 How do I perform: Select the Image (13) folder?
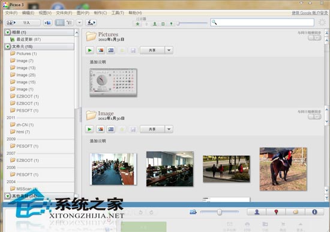click(23, 68)
